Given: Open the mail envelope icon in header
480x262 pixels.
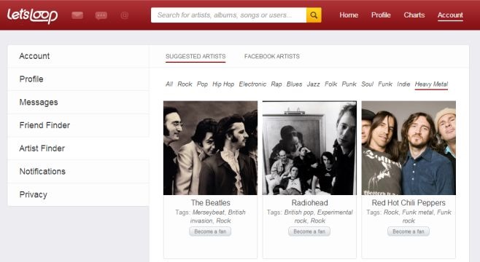Looking at the screenshot, I should click(77, 15).
